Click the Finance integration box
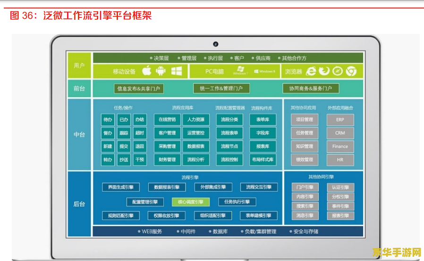Viewport: 424px width, 261px height. [x=340, y=146]
